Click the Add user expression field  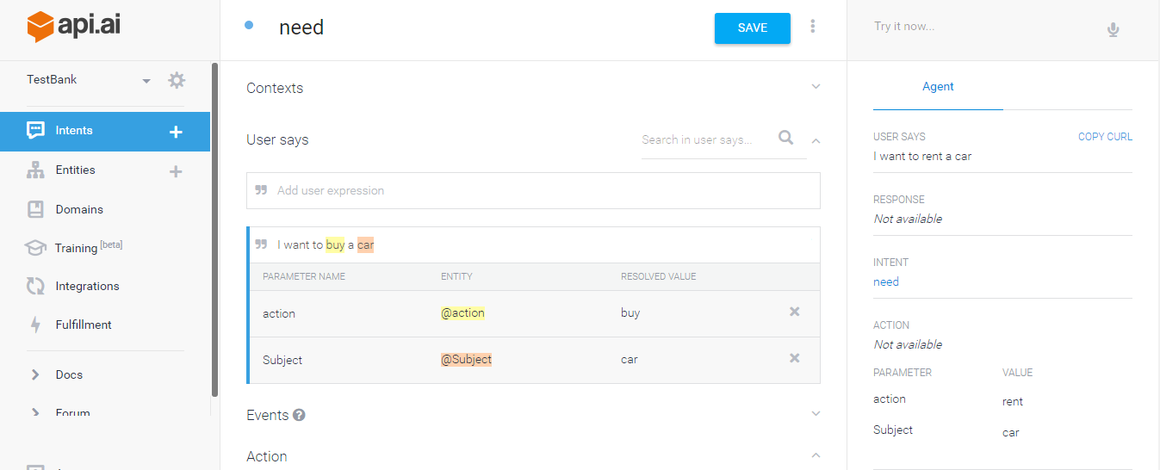coord(534,190)
